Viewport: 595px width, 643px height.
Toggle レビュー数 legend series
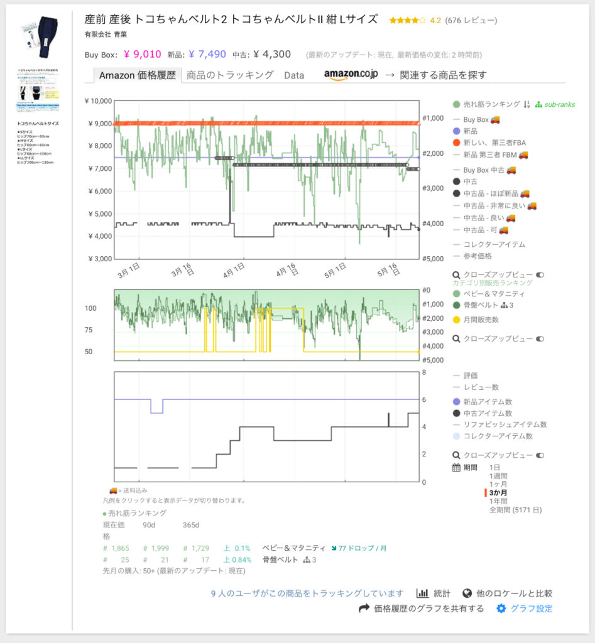tap(476, 387)
